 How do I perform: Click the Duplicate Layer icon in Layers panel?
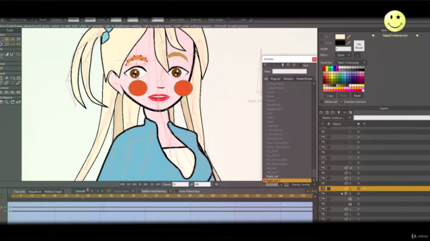tap(327, 112)
